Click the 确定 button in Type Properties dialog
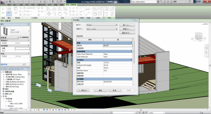This screenshot has width=211, height=114. pyautogui.click(x=100, y=90)
